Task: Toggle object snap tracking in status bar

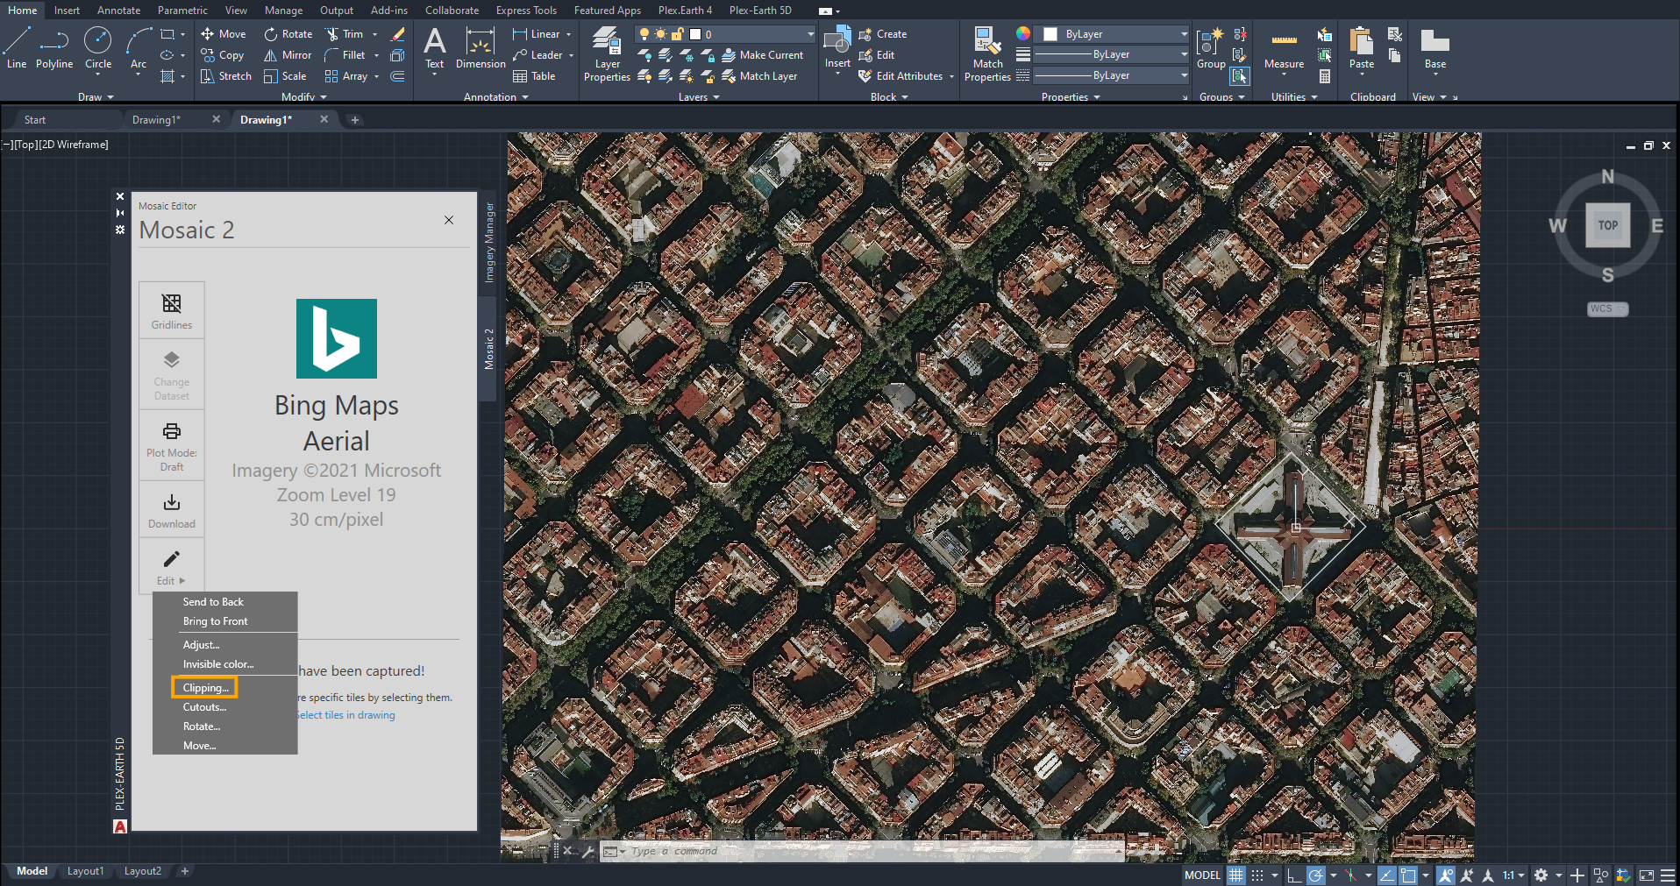Action: [x=1386, y=875]
